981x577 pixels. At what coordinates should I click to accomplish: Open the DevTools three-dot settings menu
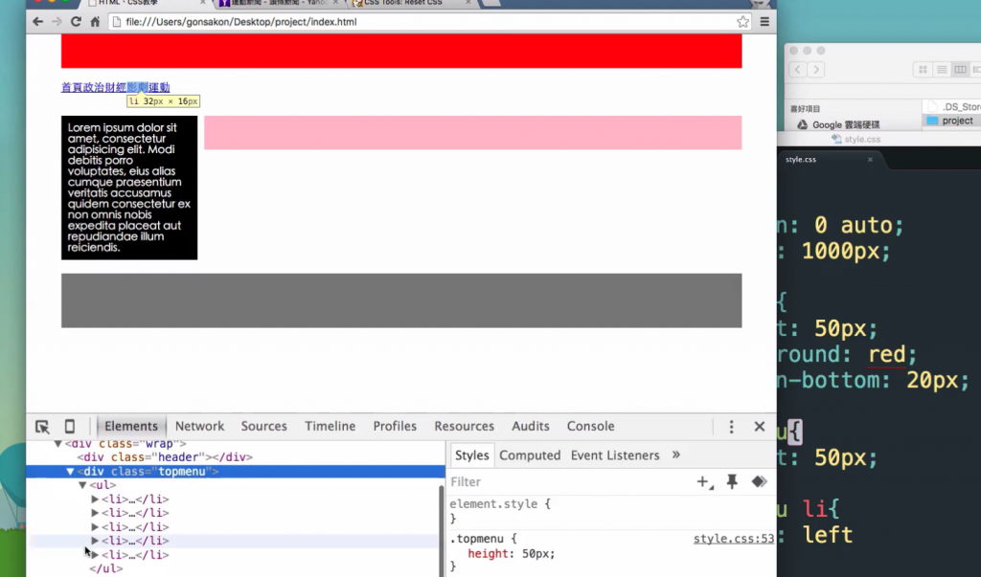tap(731, 427)
